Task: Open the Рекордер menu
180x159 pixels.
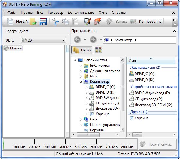Action: coord(55,13)
